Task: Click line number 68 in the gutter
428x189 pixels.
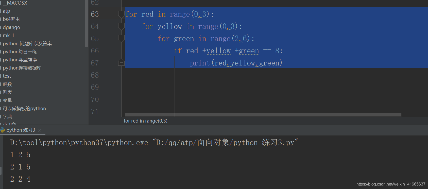Action: [95, 75]
